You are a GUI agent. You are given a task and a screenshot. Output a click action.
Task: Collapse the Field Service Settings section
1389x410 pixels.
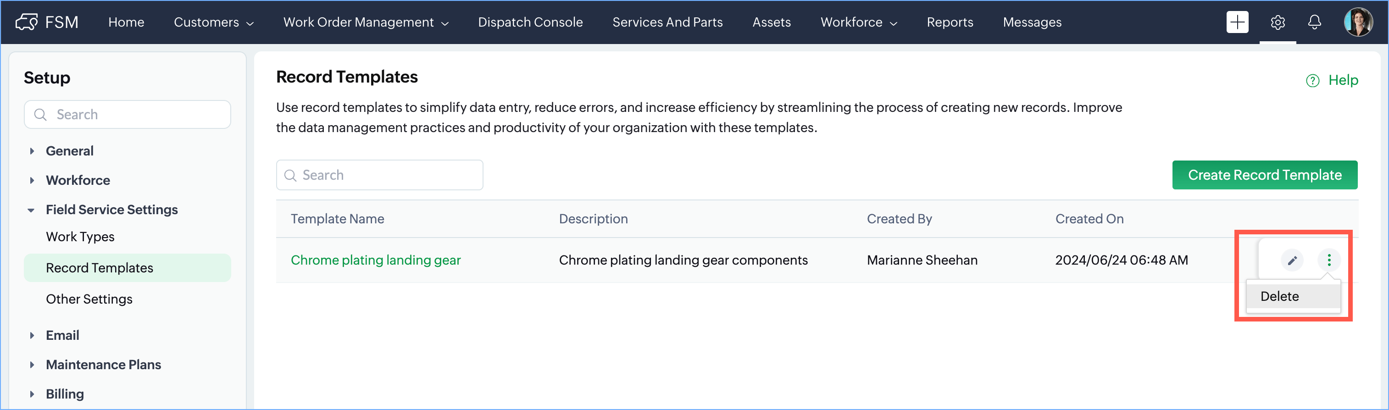[31, 210]
